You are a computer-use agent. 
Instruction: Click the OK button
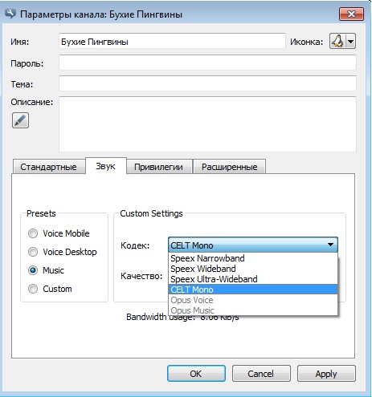196,374
